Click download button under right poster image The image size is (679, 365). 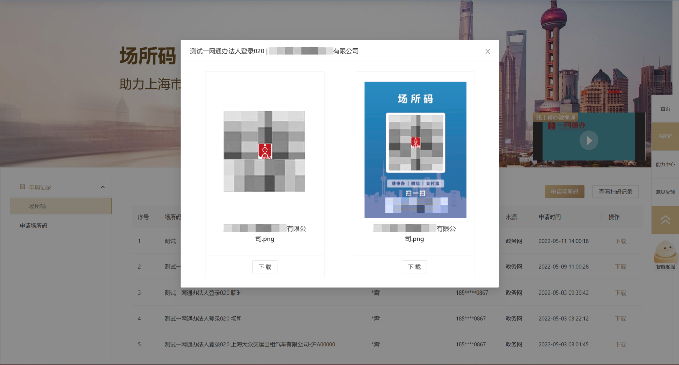coord(414,267)
